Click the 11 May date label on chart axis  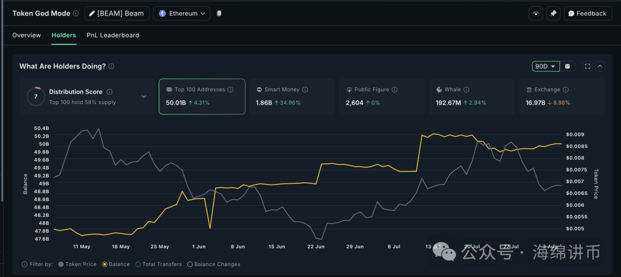click(82, 247)
